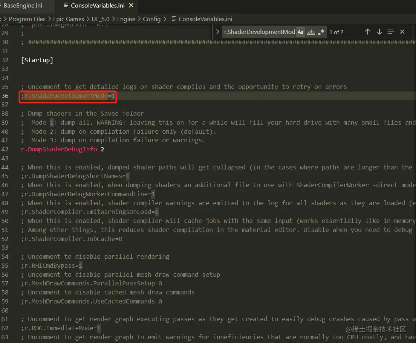Image resolution: width=416 pixels, height=343 pixels.
Task: Click ;r.ShaderCompiler.EmitWarningsOnLoad=1 line
Action: click(x=90, y=212)
